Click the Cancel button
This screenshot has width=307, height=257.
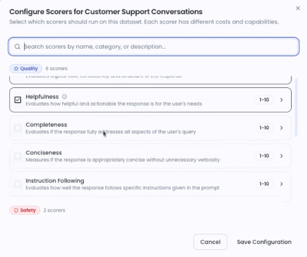click(210, 242)
